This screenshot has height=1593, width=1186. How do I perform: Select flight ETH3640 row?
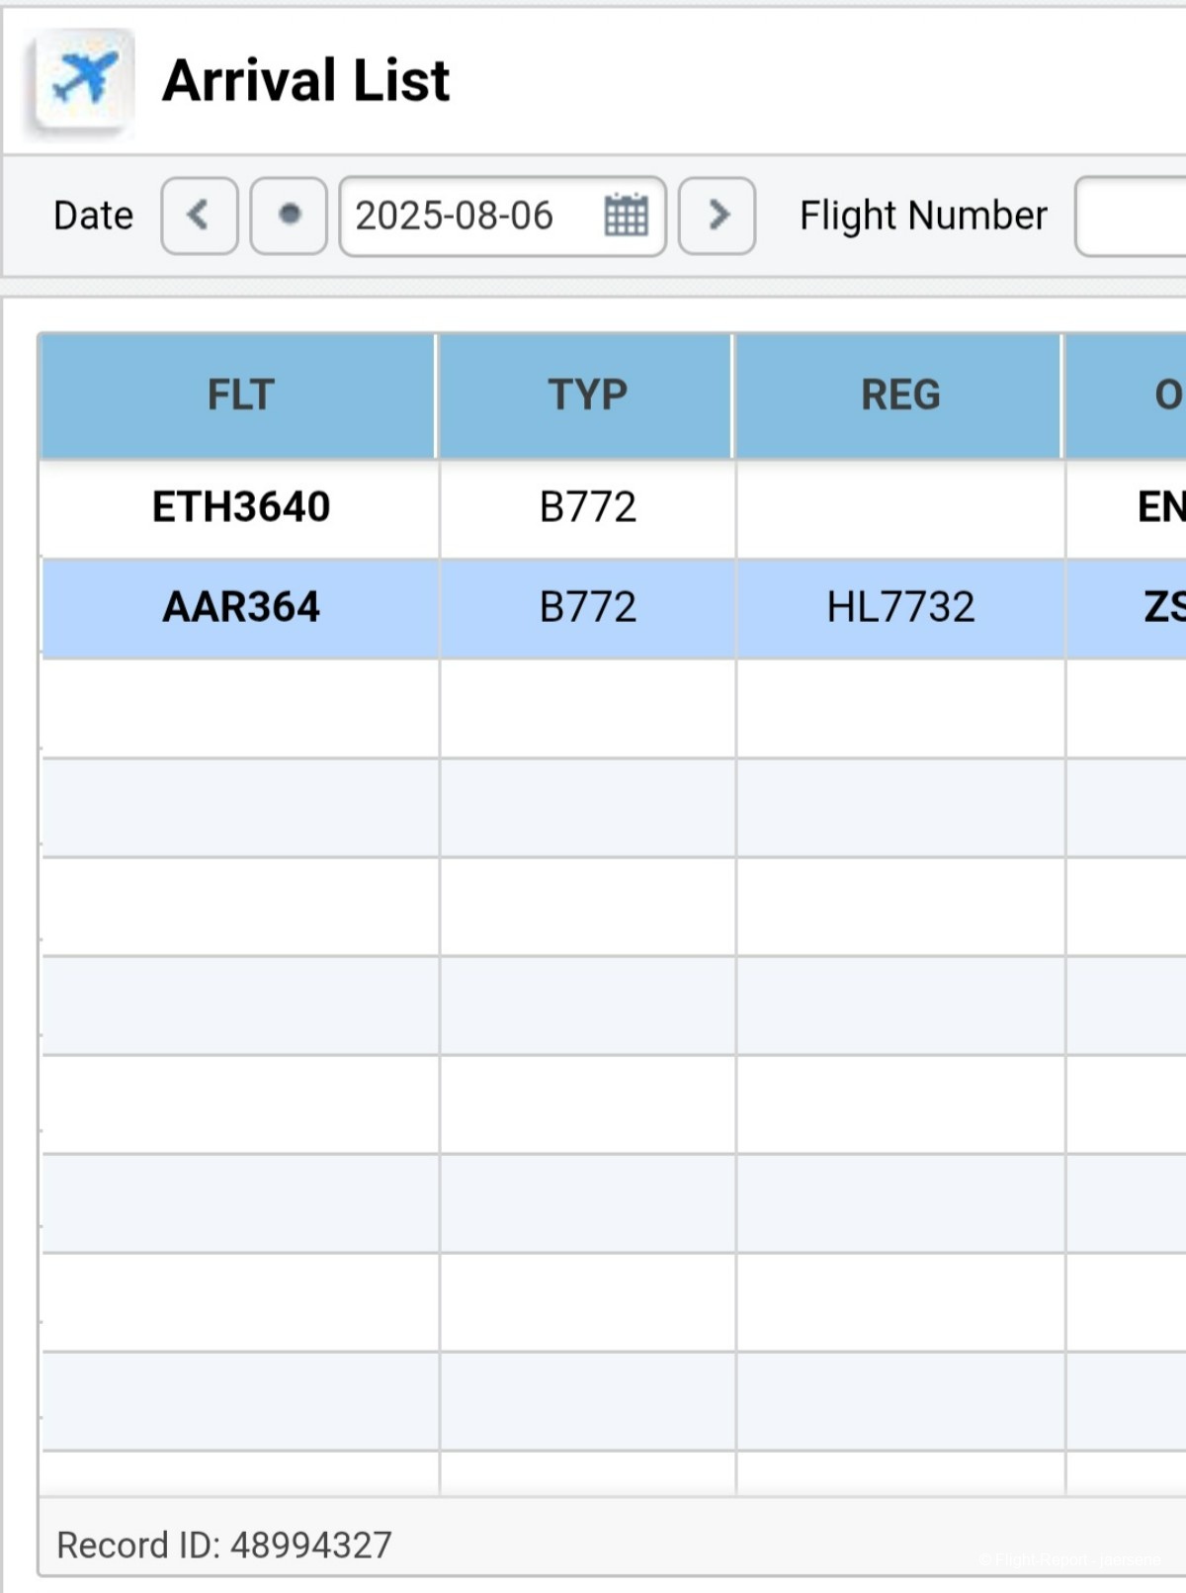click(240, 507)
